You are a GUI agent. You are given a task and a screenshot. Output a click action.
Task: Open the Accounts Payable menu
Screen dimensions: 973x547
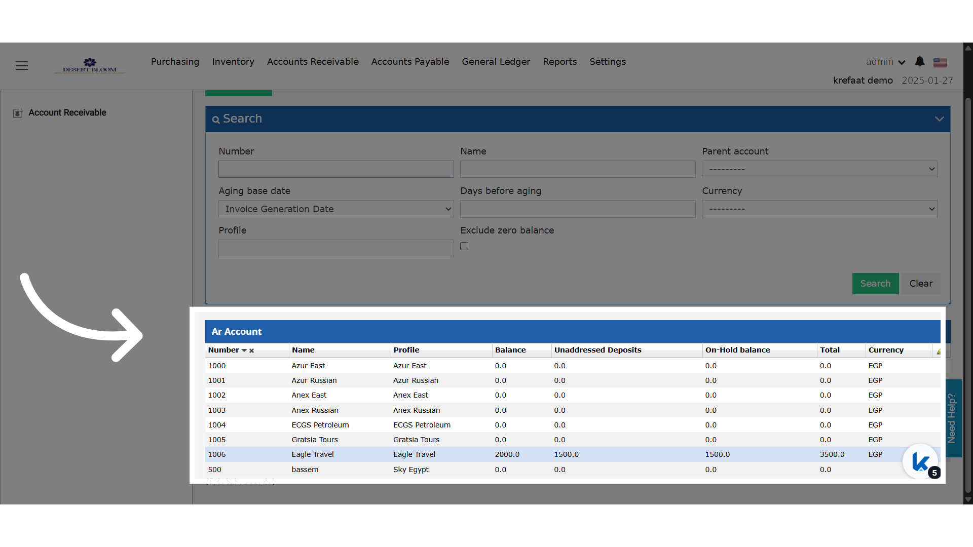410,62
